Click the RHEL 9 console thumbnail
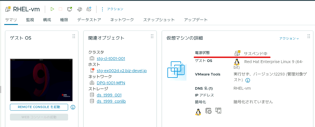 click(x=41, y=80)
